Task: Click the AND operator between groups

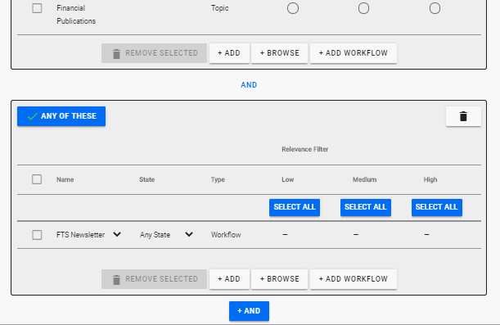Action: click(249, 85)
